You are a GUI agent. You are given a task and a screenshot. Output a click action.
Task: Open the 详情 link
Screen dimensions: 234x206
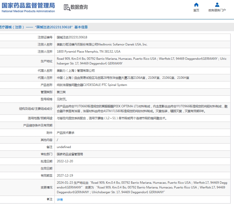60,199
